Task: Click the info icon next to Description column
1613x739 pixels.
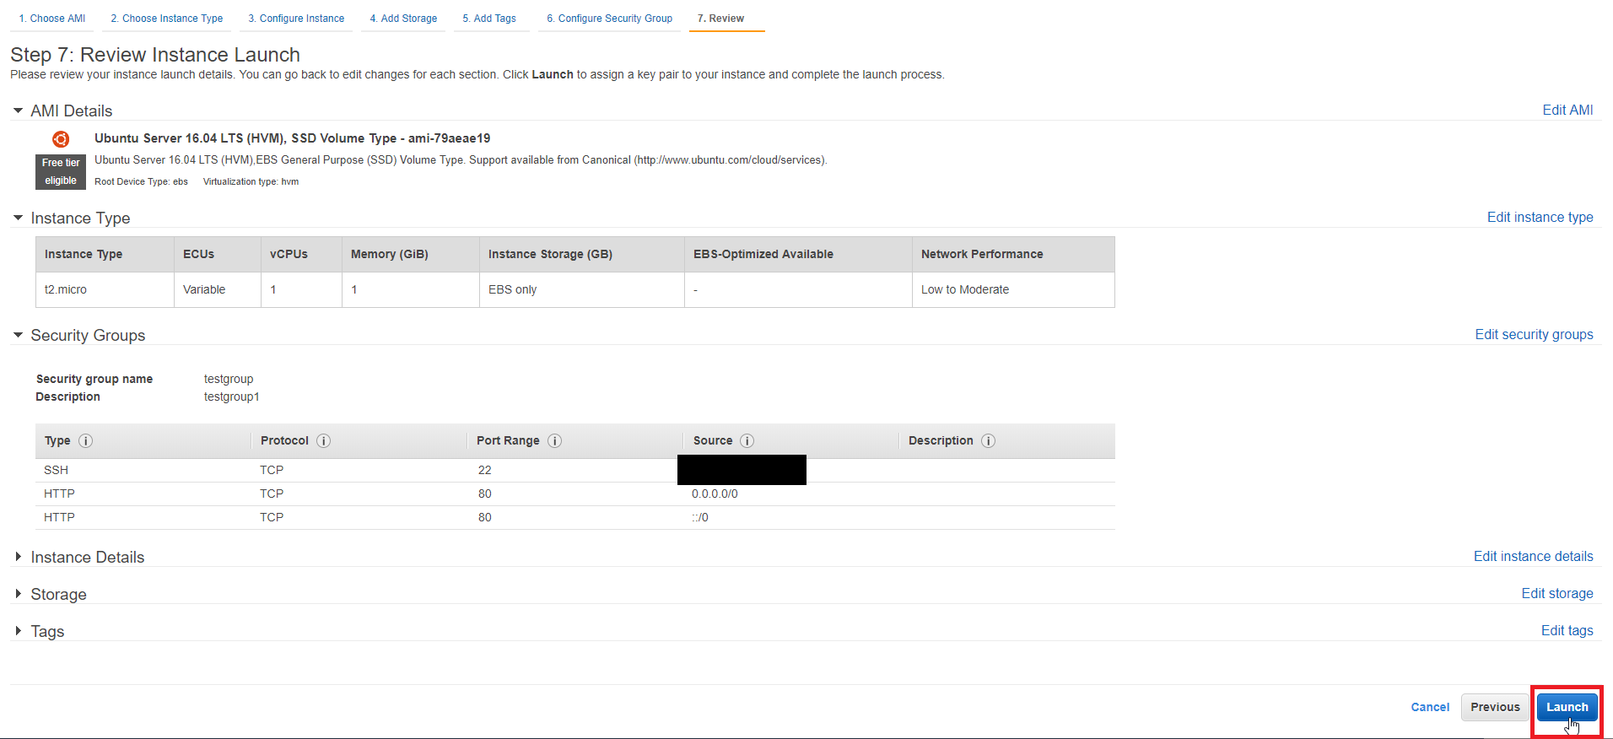Action: 989,440
